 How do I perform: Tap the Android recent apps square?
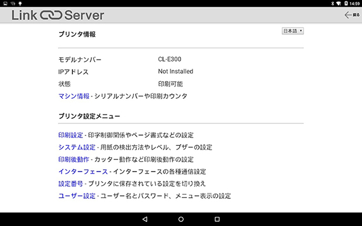217,219
